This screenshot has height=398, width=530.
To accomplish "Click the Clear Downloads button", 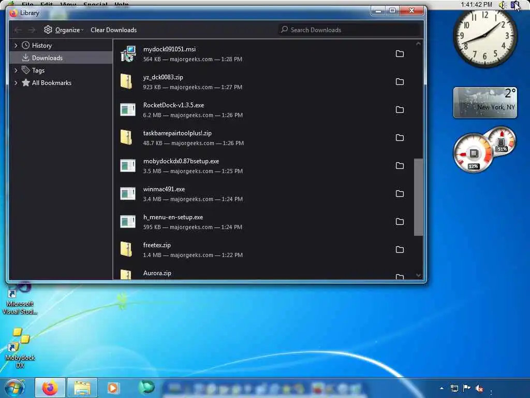I will (x=113, y=30).
